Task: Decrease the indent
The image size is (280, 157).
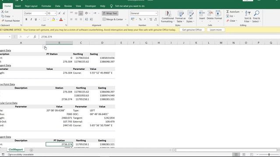Action: (x=87, y=19)
